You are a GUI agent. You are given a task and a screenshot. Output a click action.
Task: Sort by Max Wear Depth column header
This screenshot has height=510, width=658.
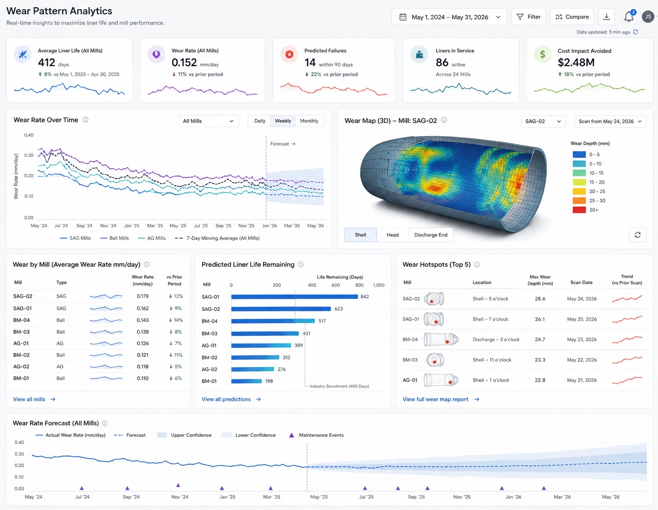coord(540,280)
